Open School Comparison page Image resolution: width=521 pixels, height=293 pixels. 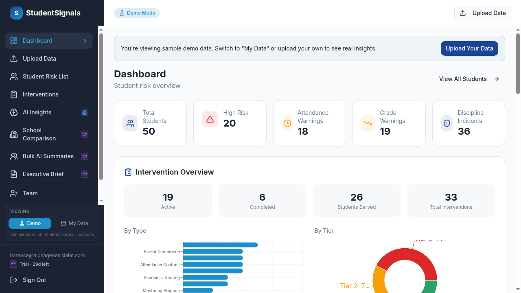[x=49, y=134]
